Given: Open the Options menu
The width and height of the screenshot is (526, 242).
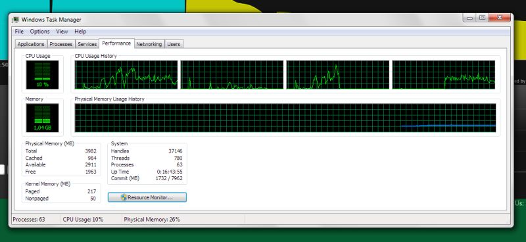Looking at the screenshot, I should [39, 31].
